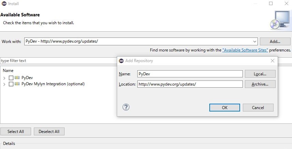292x149 pixels.
Task: Click the Select All button
Action: [x=15, y=132]
